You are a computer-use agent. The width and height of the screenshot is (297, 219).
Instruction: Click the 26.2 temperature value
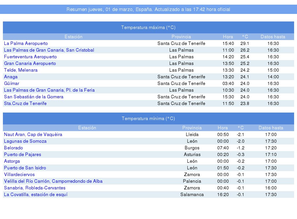tap(245, 50)
